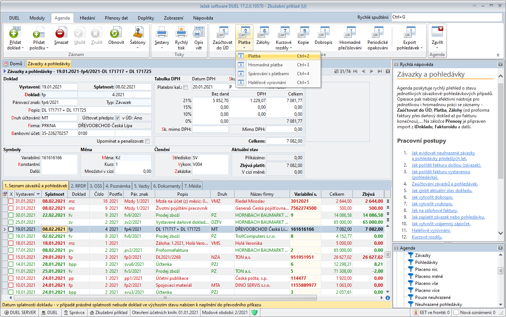Select Platba menu entry Ctrl+2
Image resolution: width=506 pixels, height=317 pixels.
(278, 56)
